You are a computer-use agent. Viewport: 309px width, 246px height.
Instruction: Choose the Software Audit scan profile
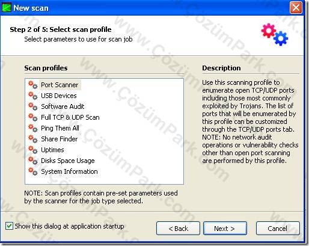pyautogui.click(x=63, y=106)
